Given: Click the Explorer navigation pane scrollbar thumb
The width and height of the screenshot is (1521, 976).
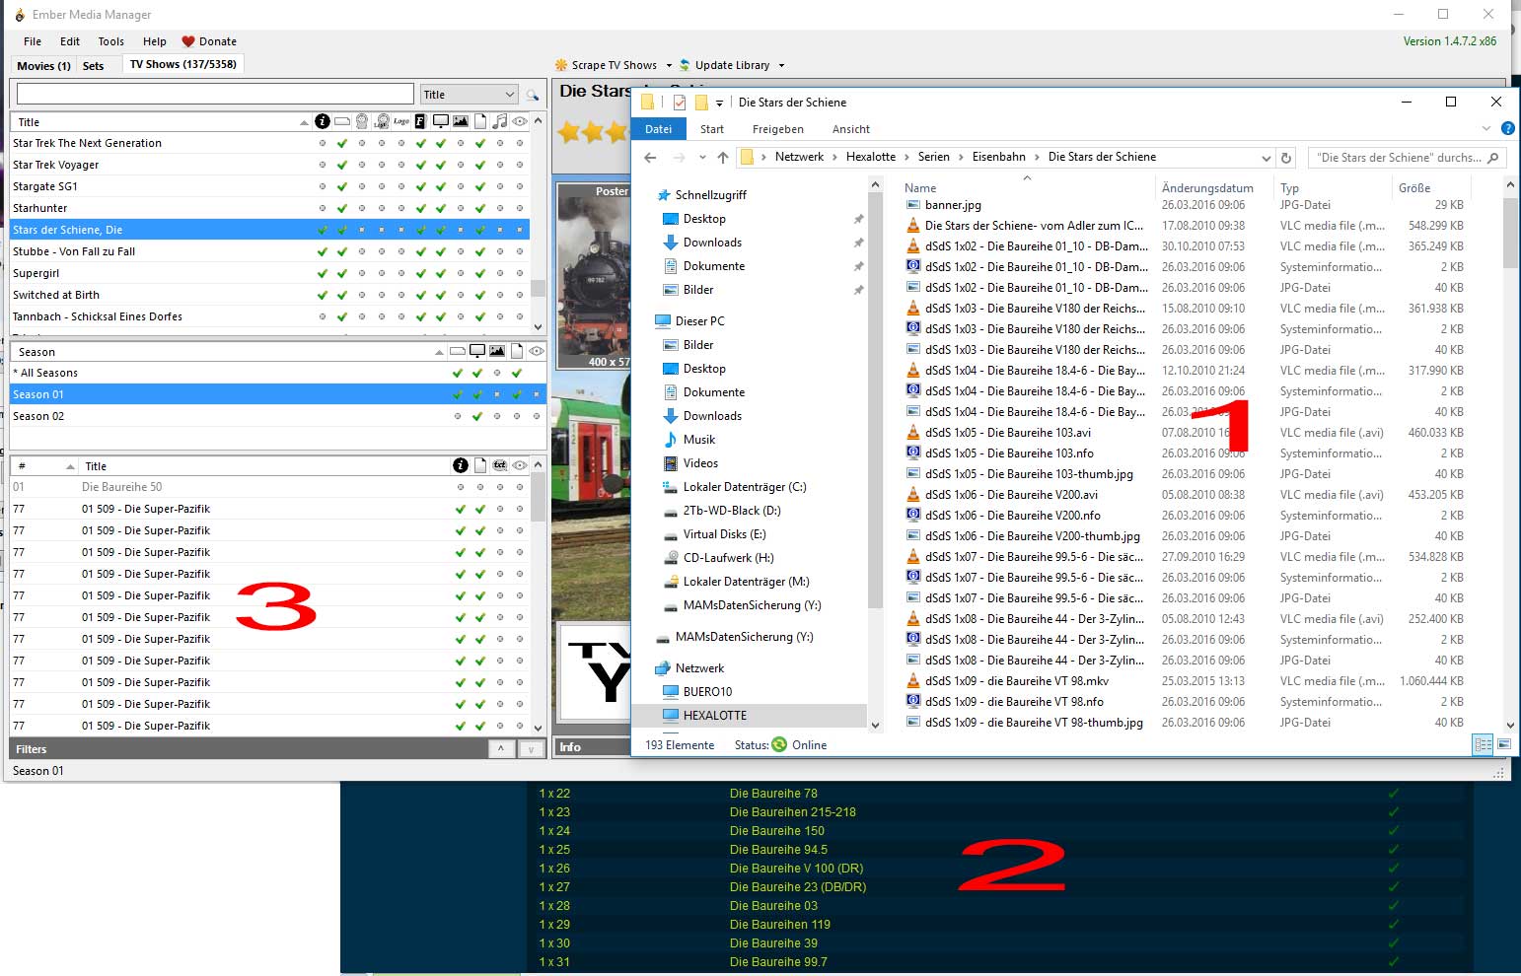Looking at the screenshot, I should [x=875, y=399].
